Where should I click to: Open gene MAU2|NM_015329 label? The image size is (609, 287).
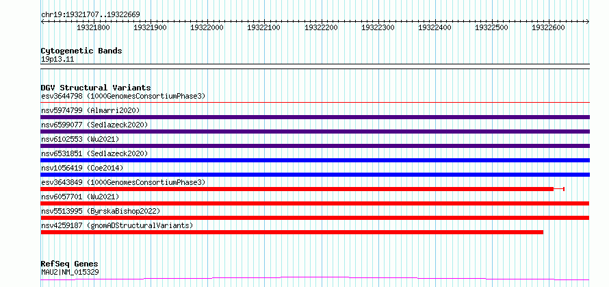click(x=70, y=272)
